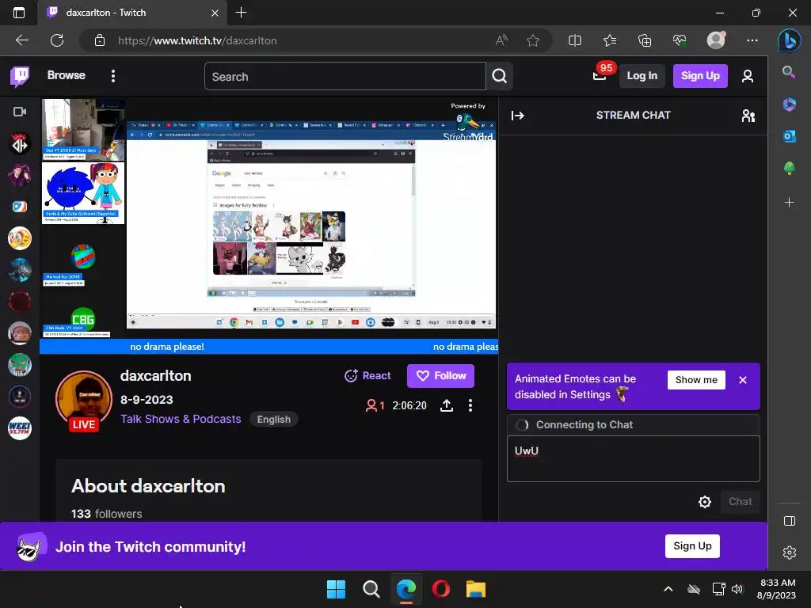The height and width of the screenshot is (608, 811).
Task: Open Edge Settings and more dots
Action: [x=752, y=40]
